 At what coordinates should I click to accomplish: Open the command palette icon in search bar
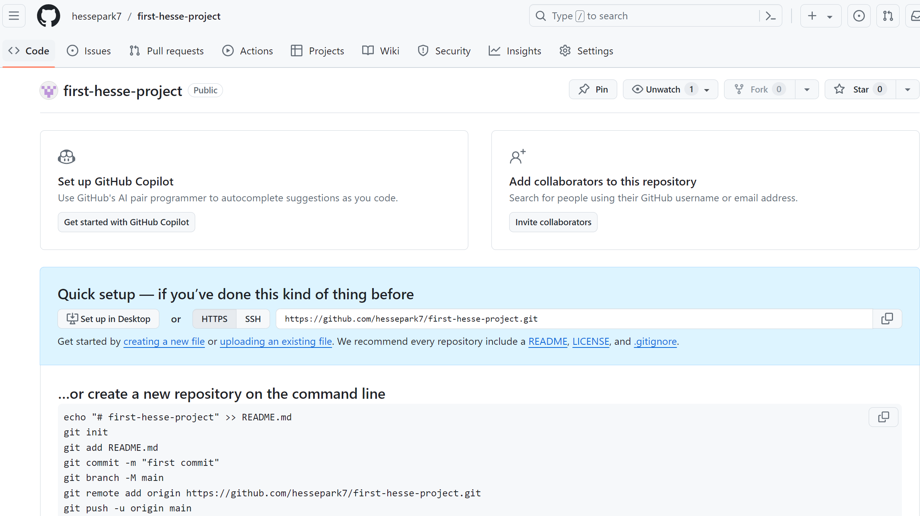click(x=770, y=16)
